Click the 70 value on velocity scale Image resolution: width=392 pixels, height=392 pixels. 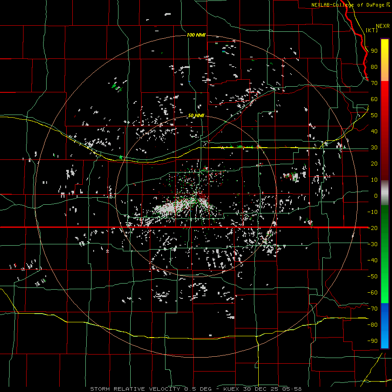click(374, 83)
